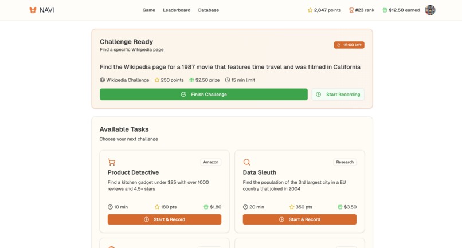Image resolution: width=462 pixels, height=248 pixels.
Task: Click the Challenge Ready heading
Action: click(127, 42)
